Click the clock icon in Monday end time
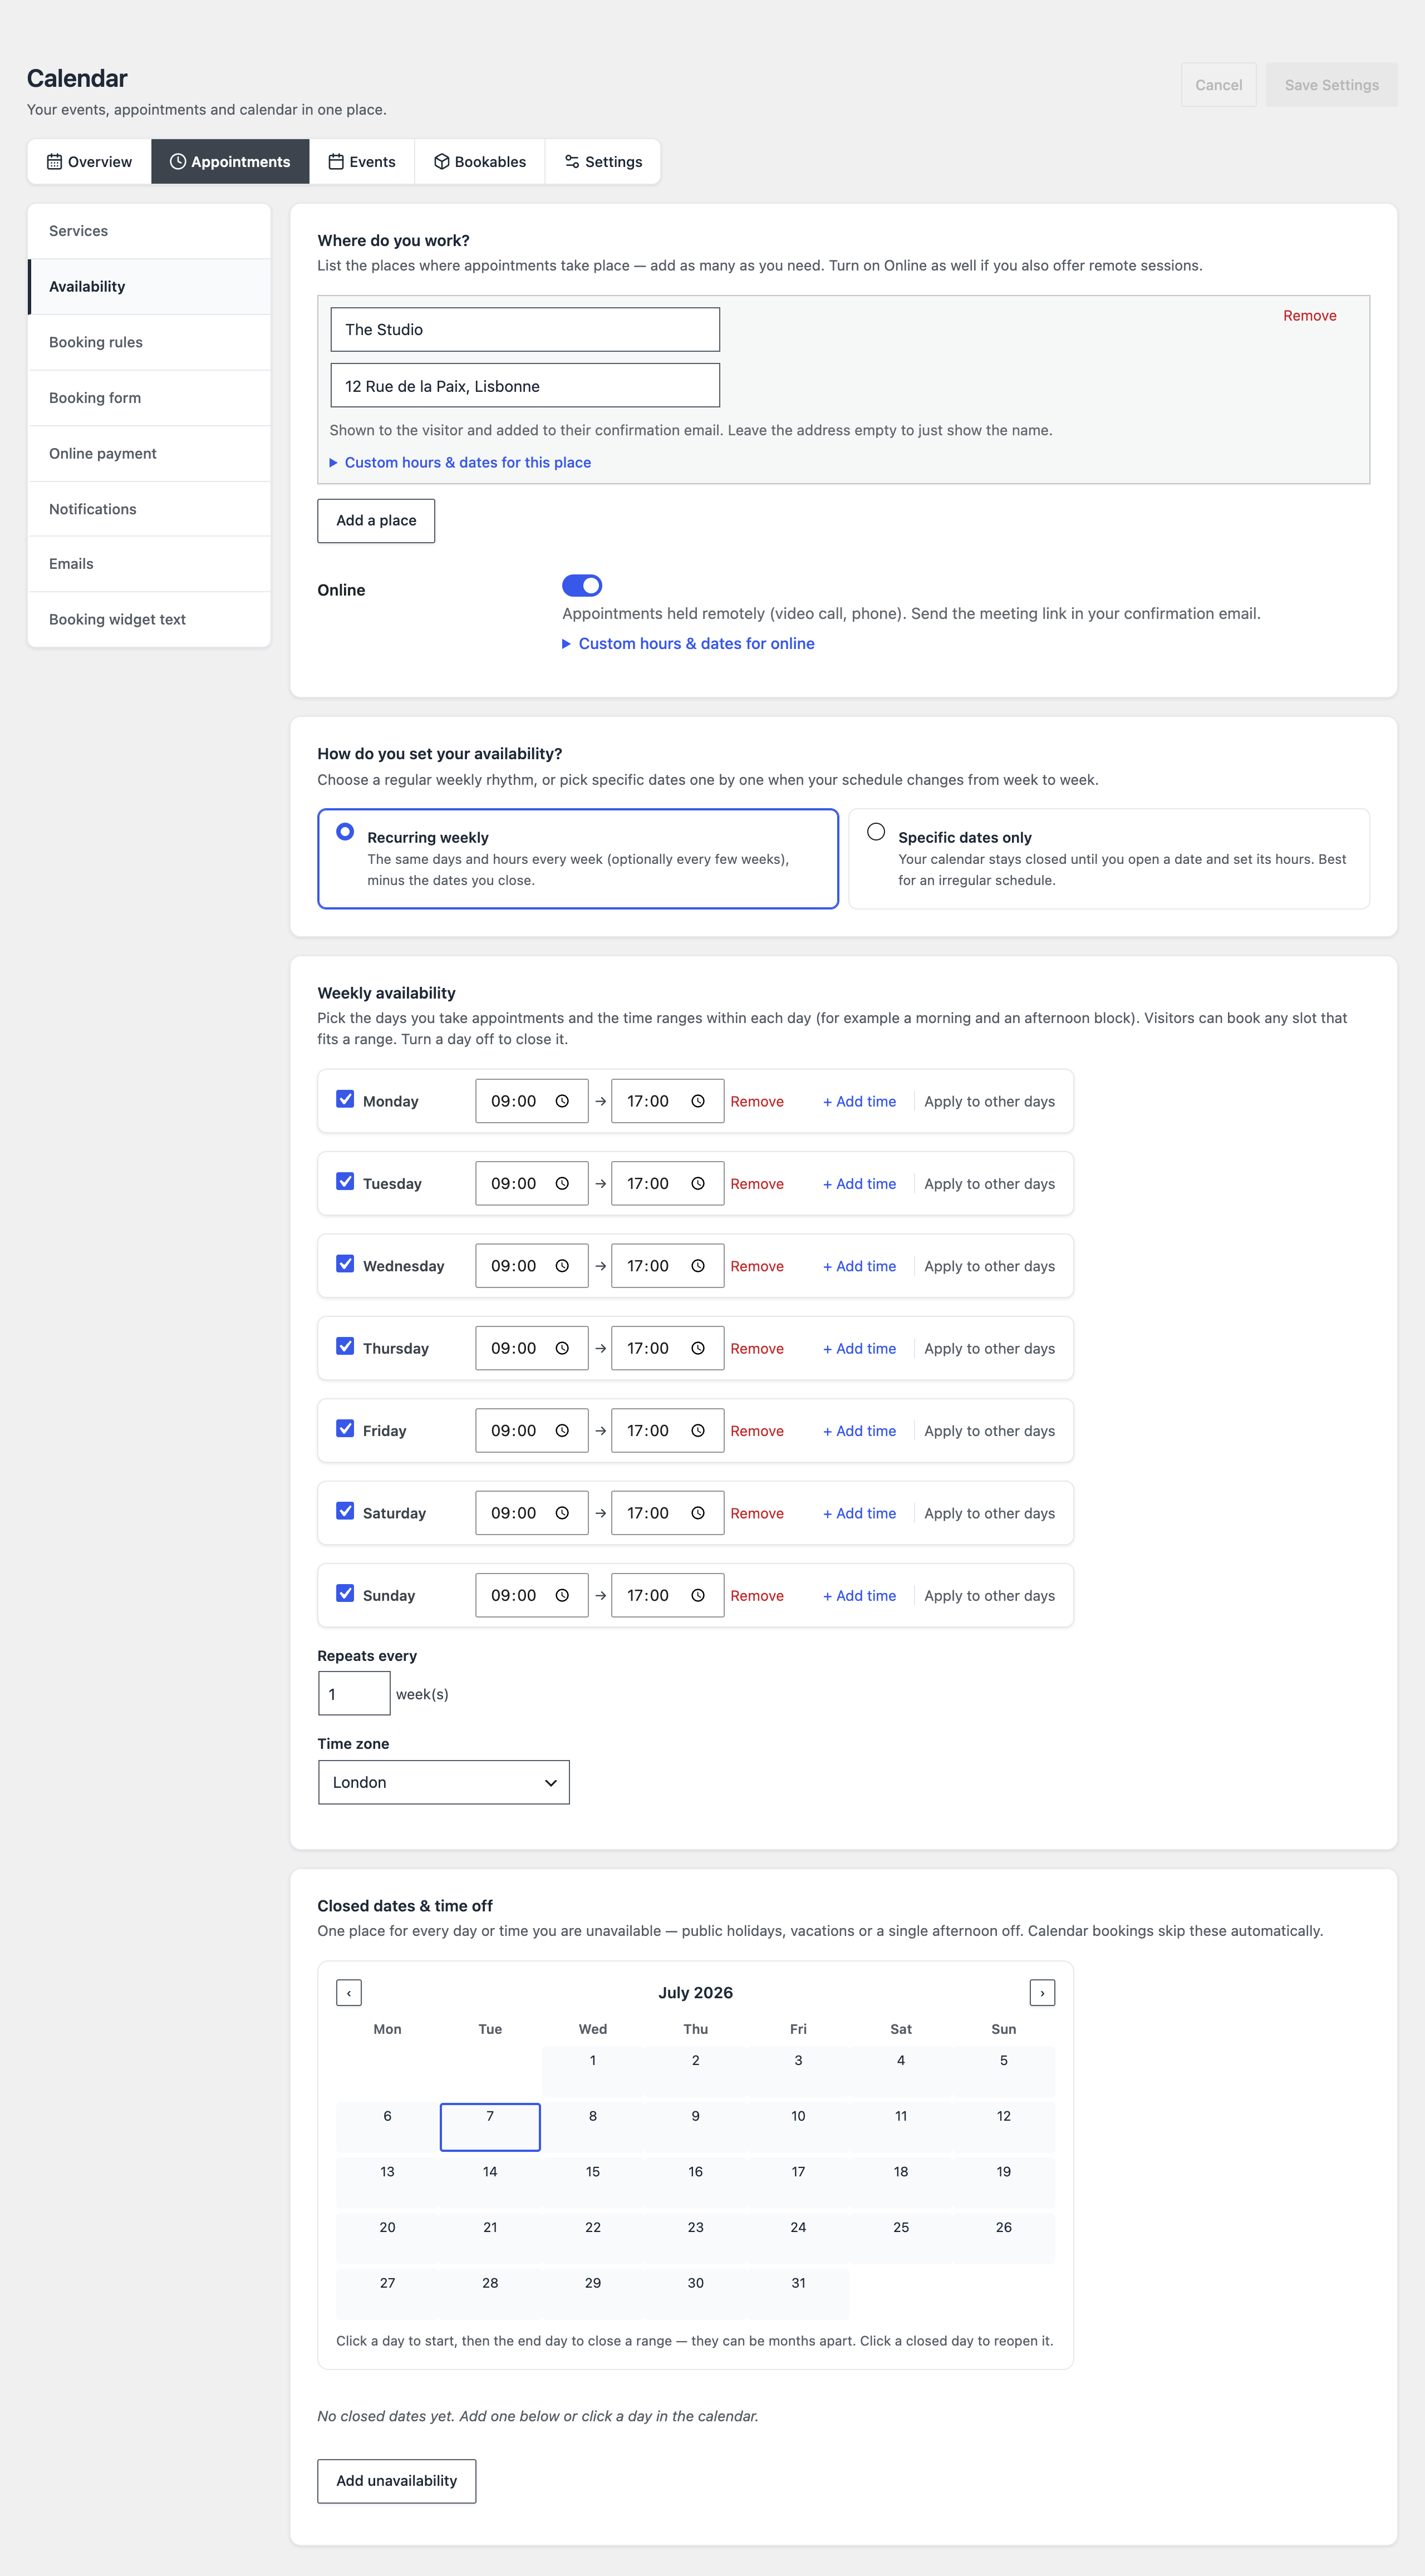 [x=698, y=1101]
